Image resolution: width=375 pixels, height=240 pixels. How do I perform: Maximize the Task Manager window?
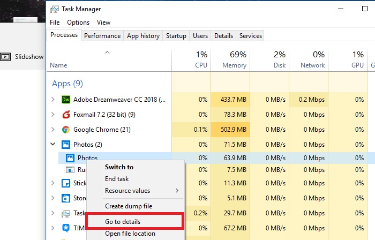tap(365, 9)
